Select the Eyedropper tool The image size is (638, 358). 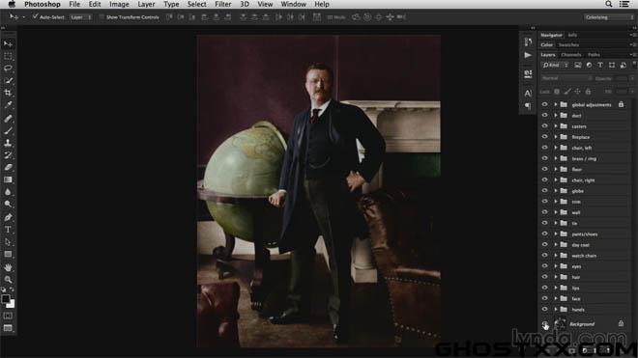click(x=8, y=105)
